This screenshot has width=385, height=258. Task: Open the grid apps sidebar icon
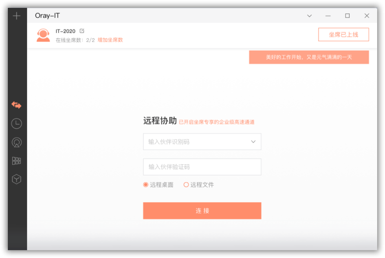[16, 161]
